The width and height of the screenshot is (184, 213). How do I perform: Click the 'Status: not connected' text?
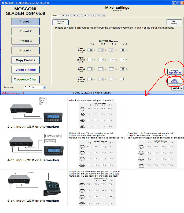point(13,93)
